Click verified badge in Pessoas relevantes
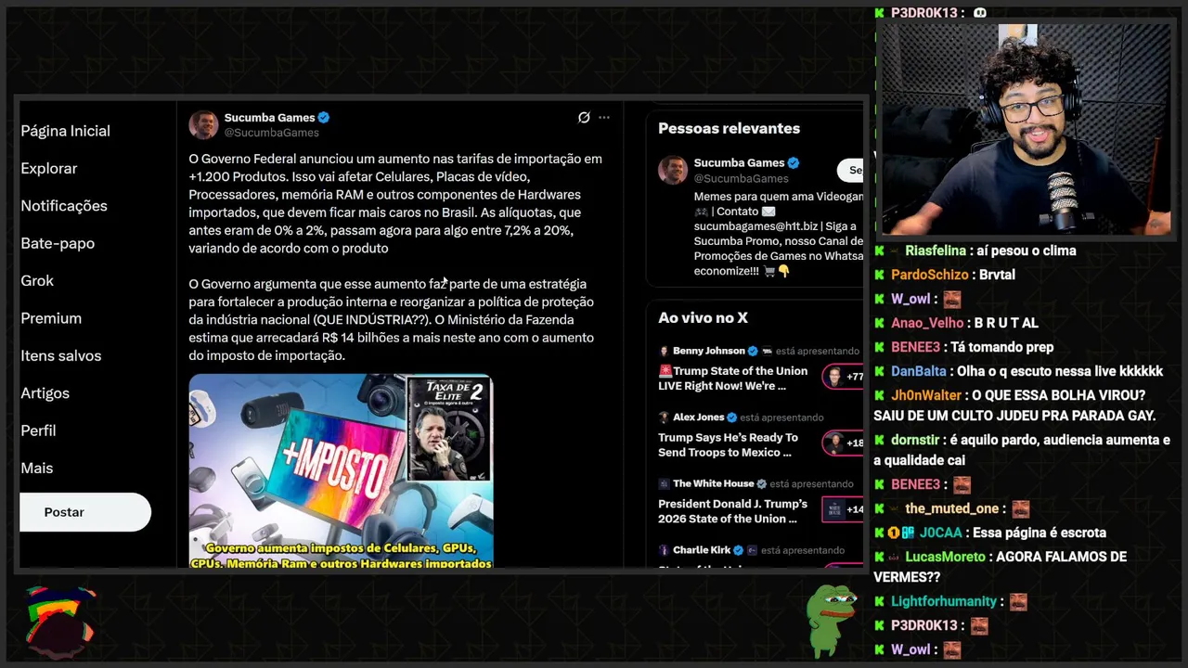1188x668 pixels. pyautogui.click(x=794, y=163)
